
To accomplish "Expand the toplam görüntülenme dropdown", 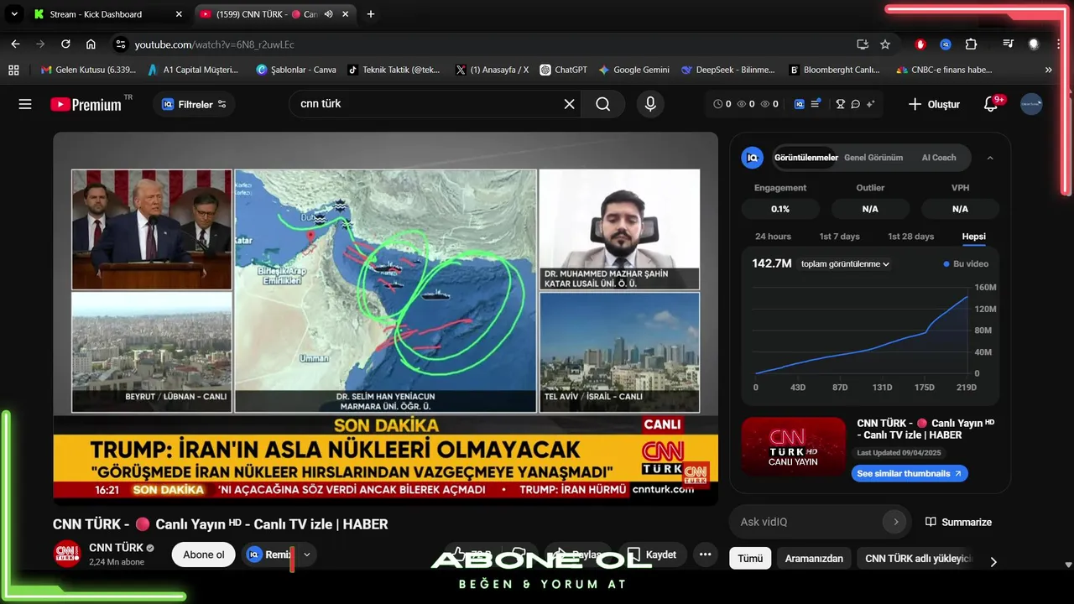I will 845,263.
